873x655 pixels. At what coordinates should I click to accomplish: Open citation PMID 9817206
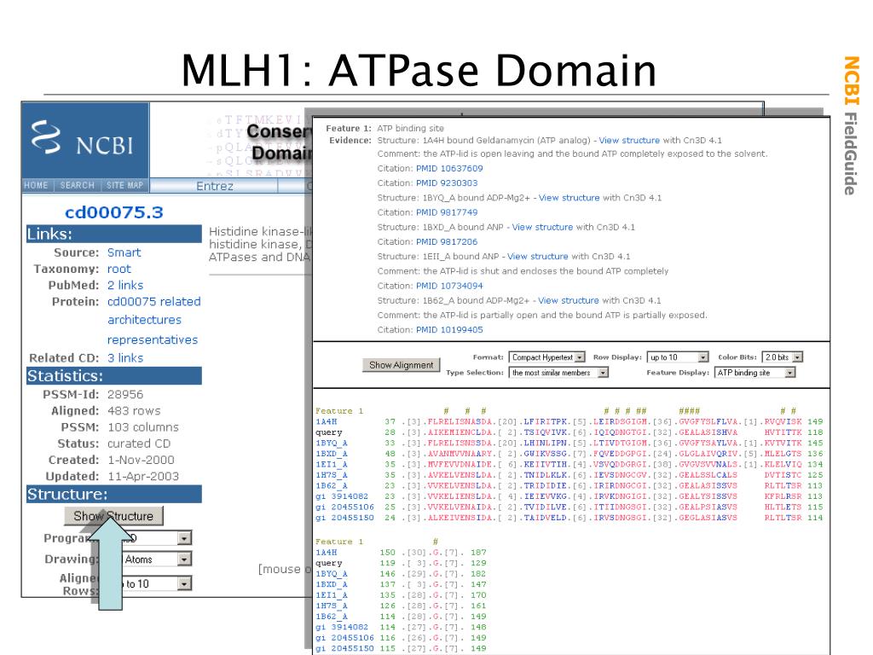tap(447, 241)
